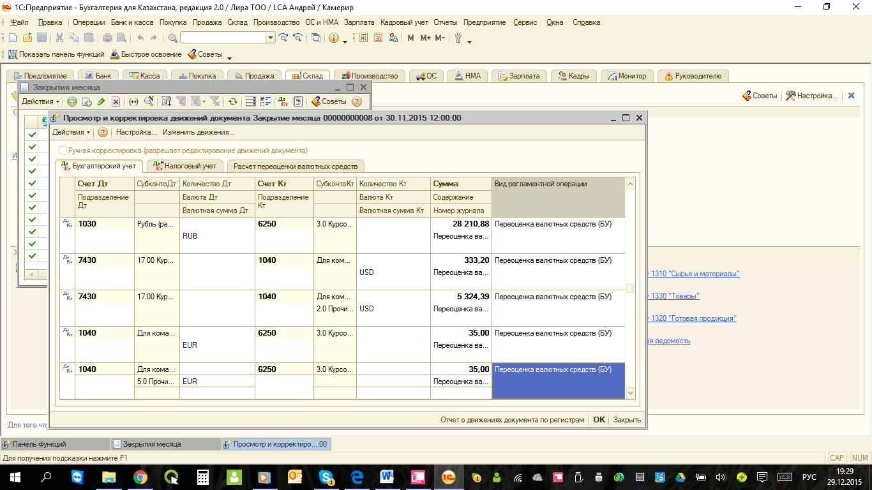
Task: Open Google Chrome from taskbar
Action: tap(140, 477)
